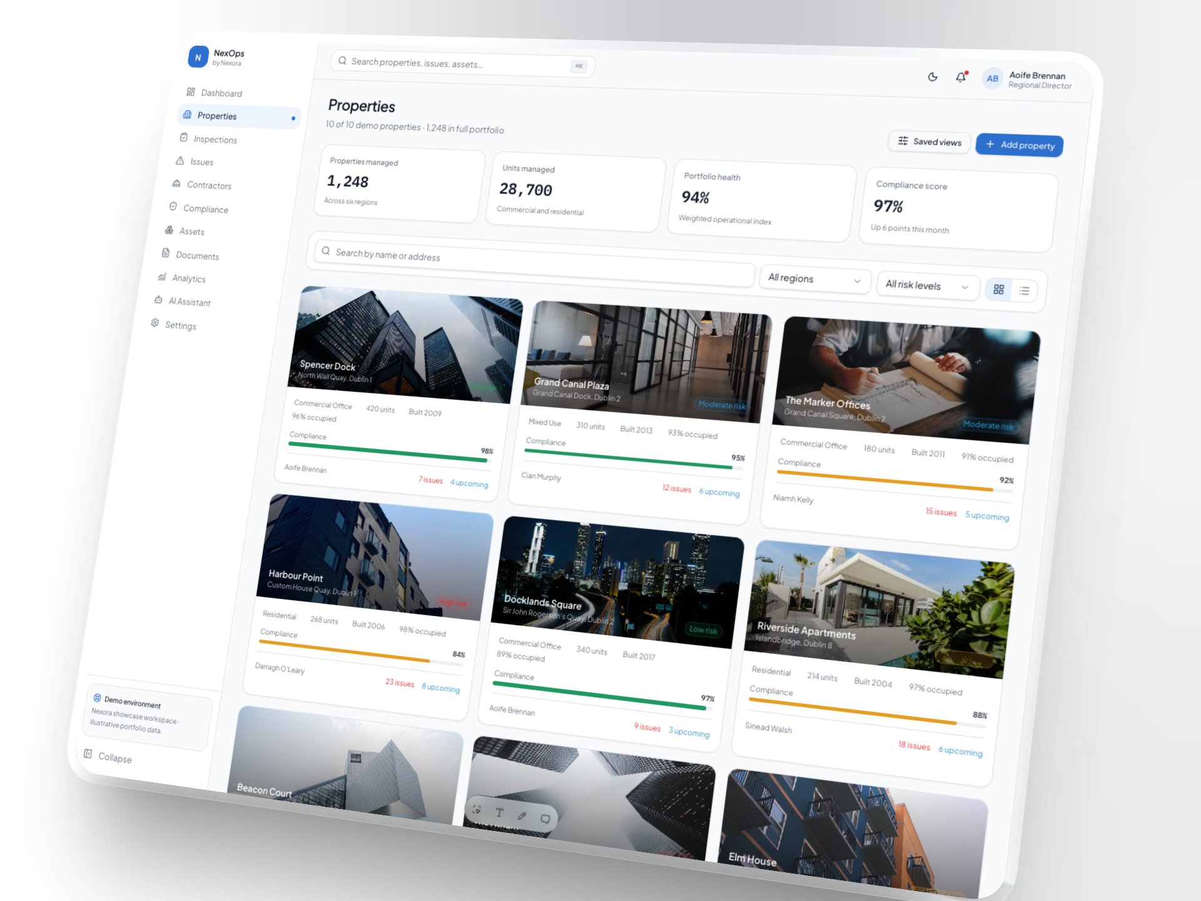Click the Properties building icon
Image resolution: width=1201 pixels, height=901 pixels.
click(x=187, y=115)
